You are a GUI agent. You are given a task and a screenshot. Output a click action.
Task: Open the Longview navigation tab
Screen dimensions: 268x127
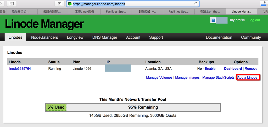(75, 37)
